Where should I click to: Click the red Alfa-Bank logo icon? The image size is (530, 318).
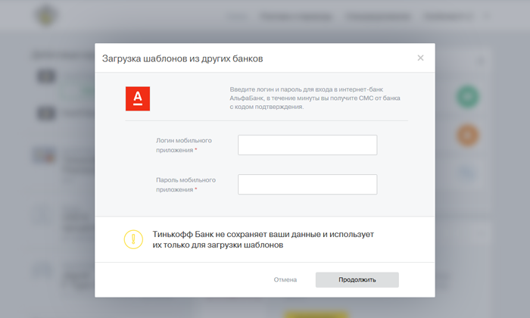[138, 98]
